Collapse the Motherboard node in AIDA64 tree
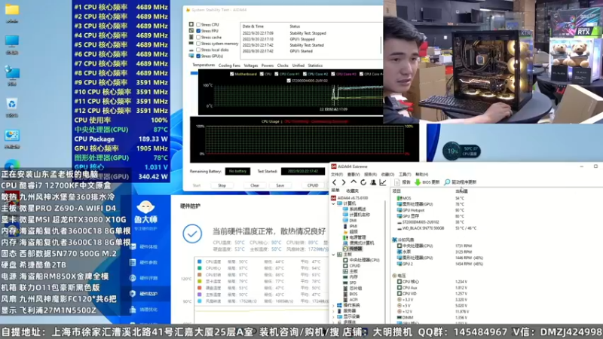The height and width of the screenshot is (339, 603). click(333, 255)
